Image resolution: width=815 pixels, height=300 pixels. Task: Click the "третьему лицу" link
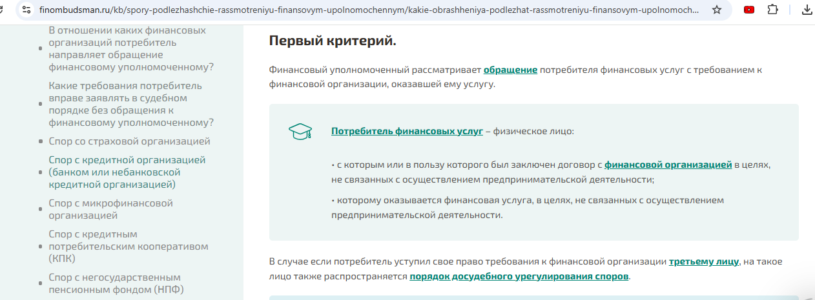(703, 261)
